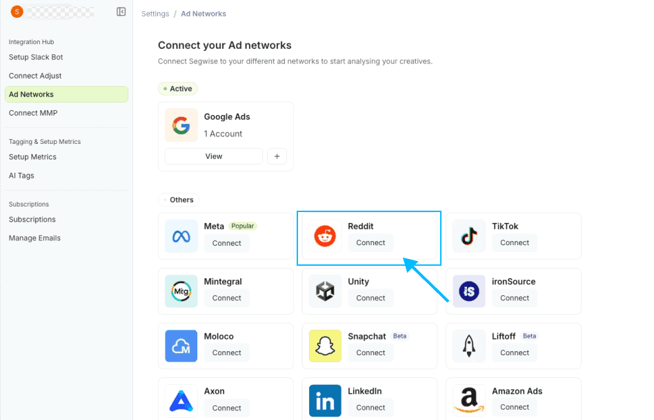This screenshot has width=654, height=420.
Task: Click Ad Networks breadcrumb
Action: click(204, 14)
